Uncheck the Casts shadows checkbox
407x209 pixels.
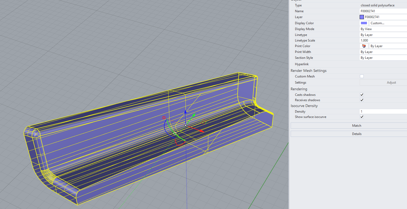click(x=362, y=95)
